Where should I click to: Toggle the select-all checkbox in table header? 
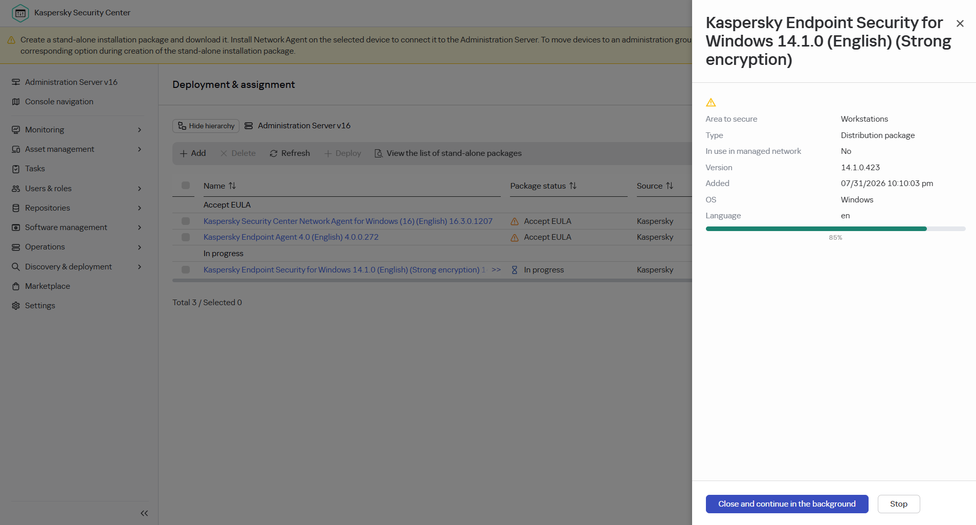(186, 186)
